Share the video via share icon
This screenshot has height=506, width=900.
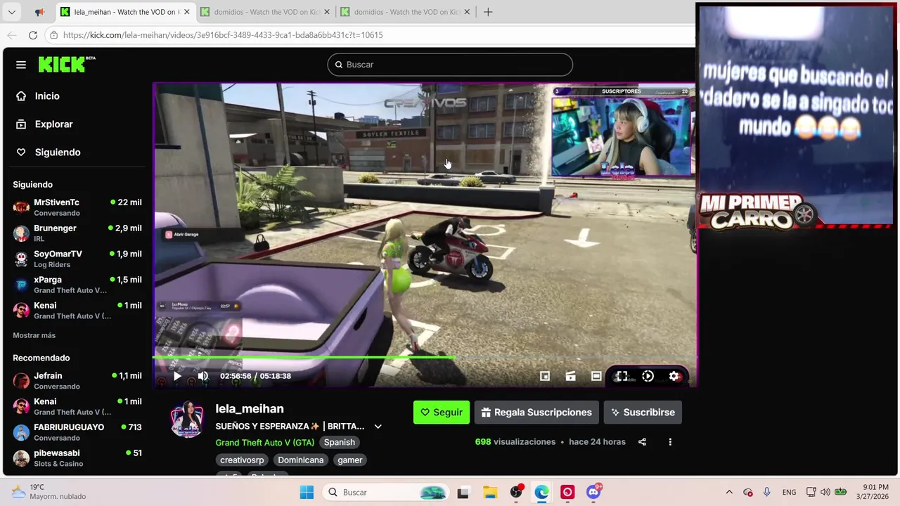642,442
